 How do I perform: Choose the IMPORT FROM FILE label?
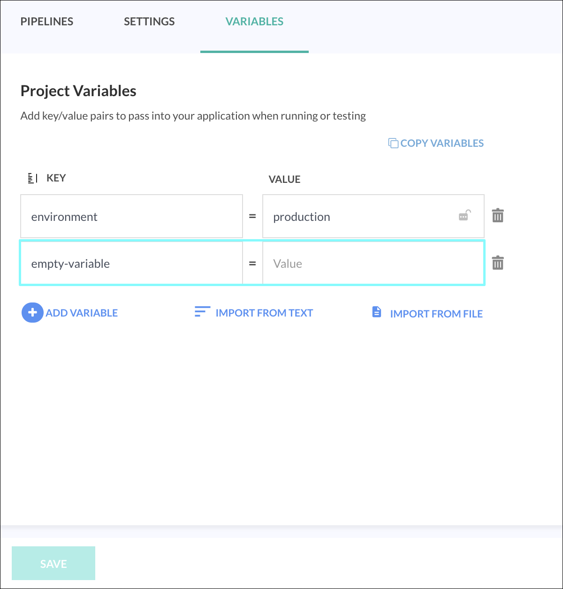(x=436, y=314)
